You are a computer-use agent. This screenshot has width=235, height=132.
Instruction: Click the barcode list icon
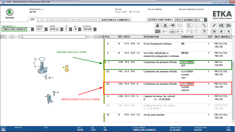pos(157,31)
